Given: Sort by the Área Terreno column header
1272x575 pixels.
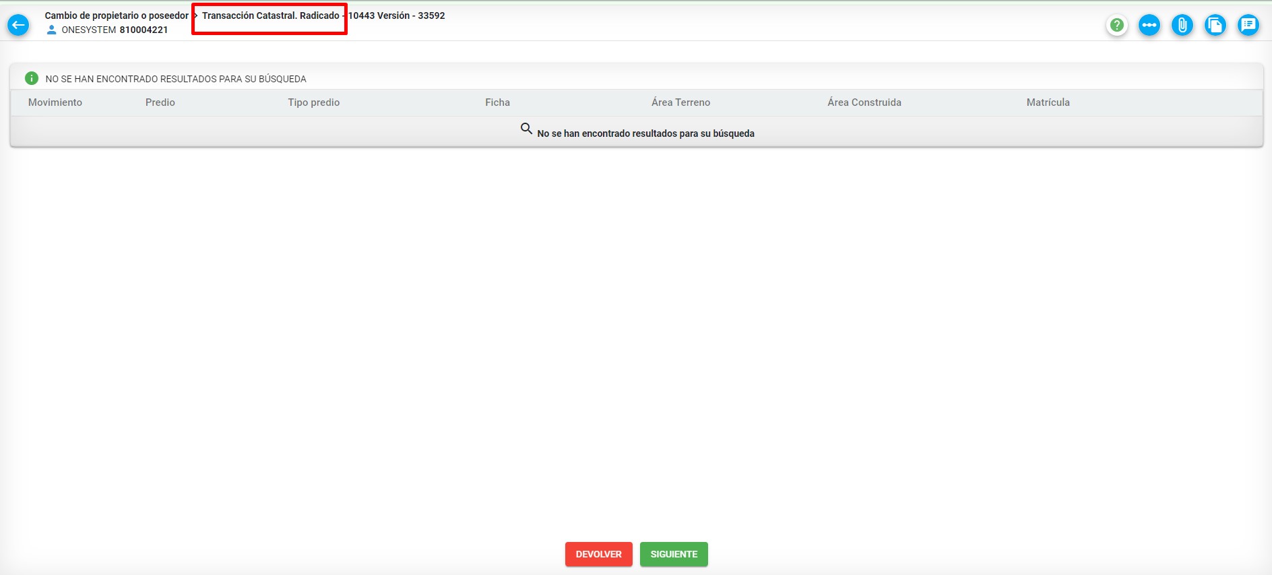Looking at the screenshot, I should coord(680,102).
